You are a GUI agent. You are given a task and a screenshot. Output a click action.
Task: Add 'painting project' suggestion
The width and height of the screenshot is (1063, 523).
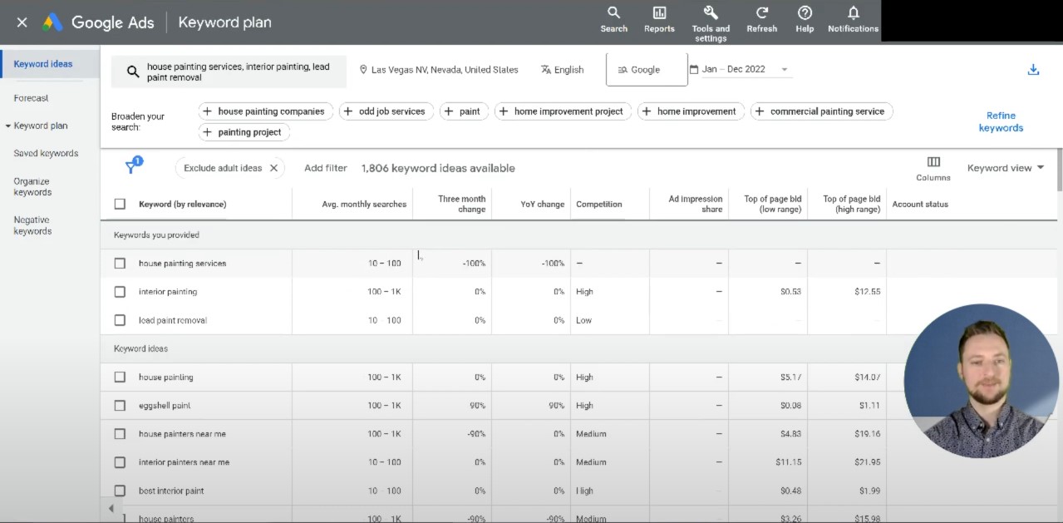244,132
